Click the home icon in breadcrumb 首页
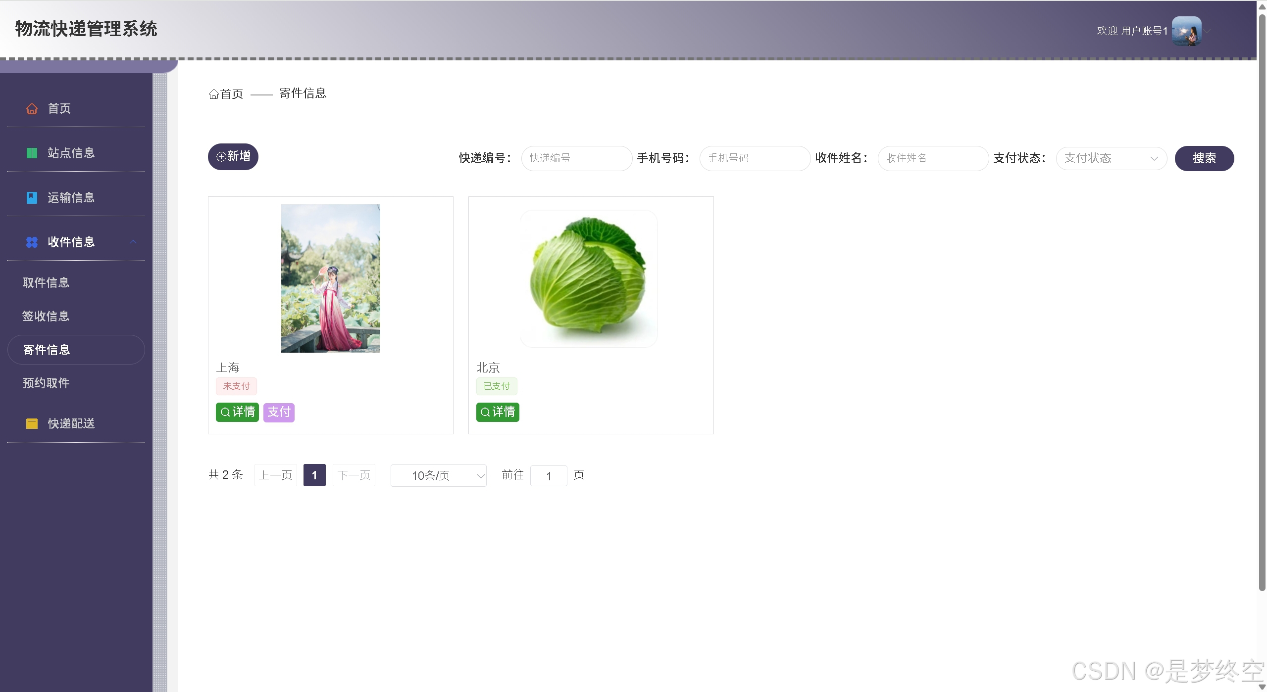This screenshot has height=692, width=1267. pos(213,93)
